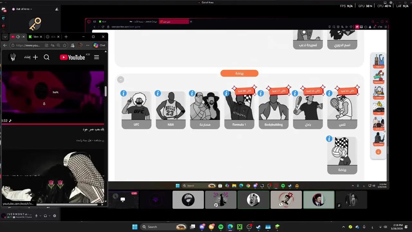Viewport: 412px width, 232px height.
Task: Open info for the UFC category
Action: point(123,93)
